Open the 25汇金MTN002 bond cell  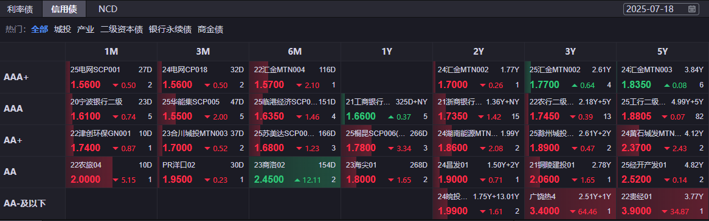[570, 77]
